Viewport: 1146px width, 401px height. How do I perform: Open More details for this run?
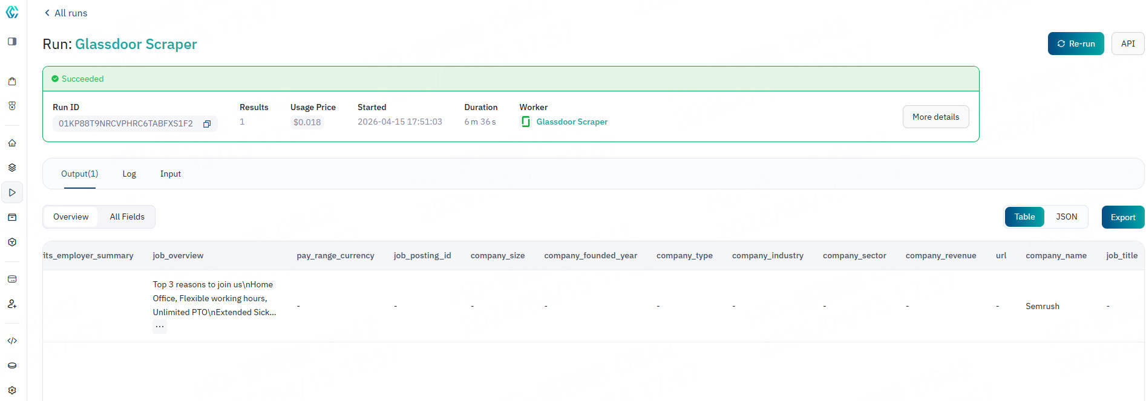point(935,117)
